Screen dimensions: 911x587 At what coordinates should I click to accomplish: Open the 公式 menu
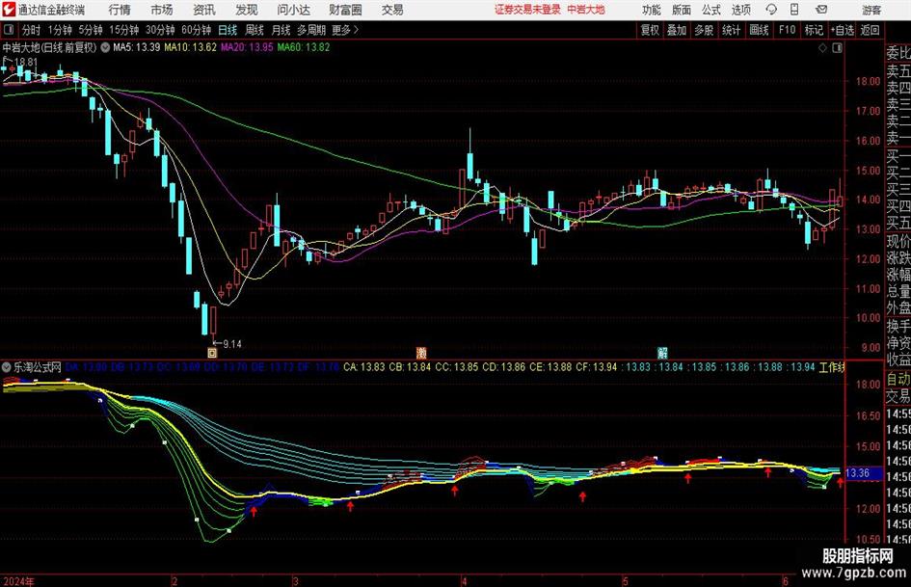click(x=711, y=10)
